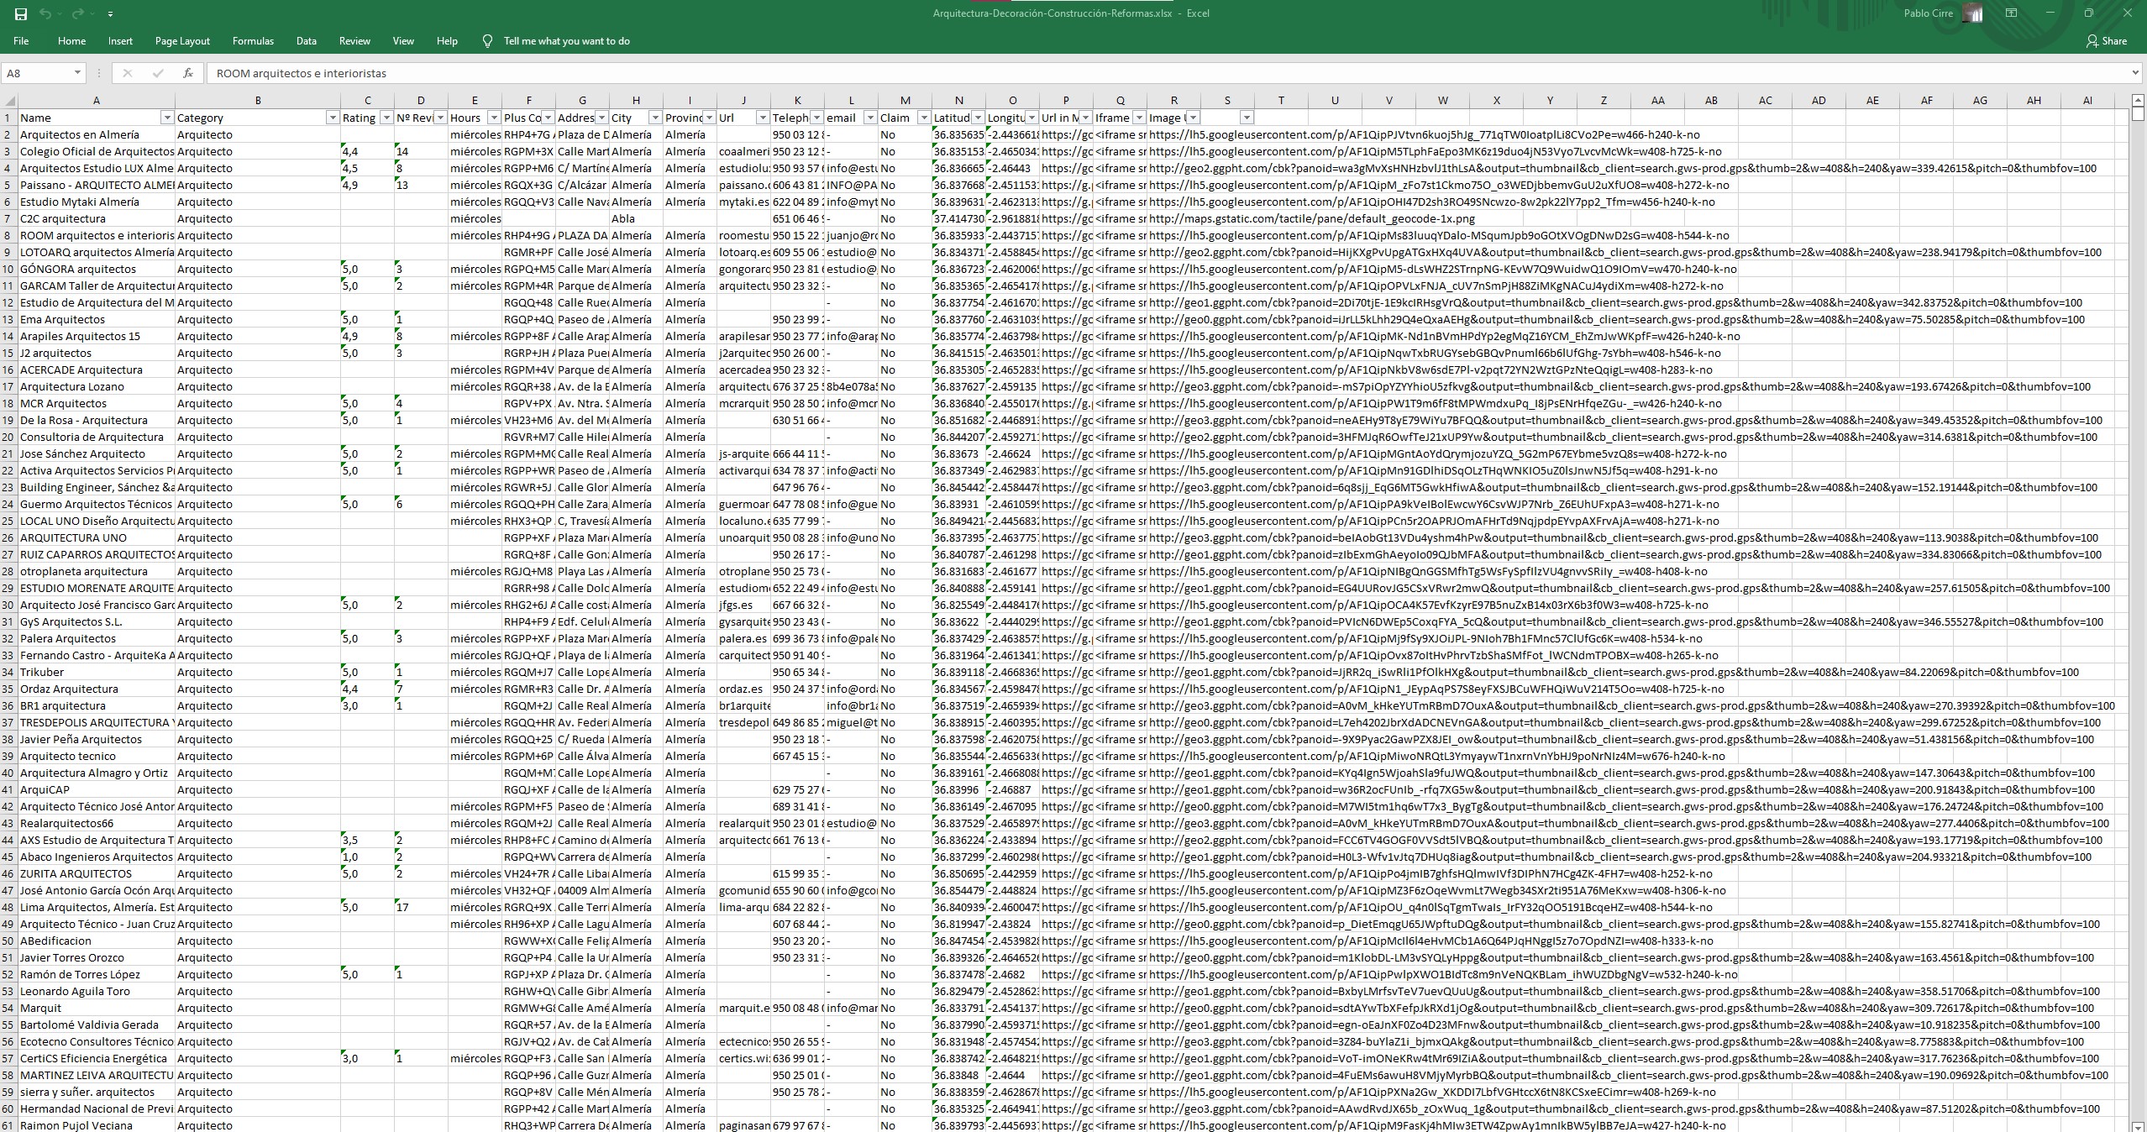Click the lightbulb Tell me icon
The width and height of the screenshot is (2147, 1132).
pos(487,41)
